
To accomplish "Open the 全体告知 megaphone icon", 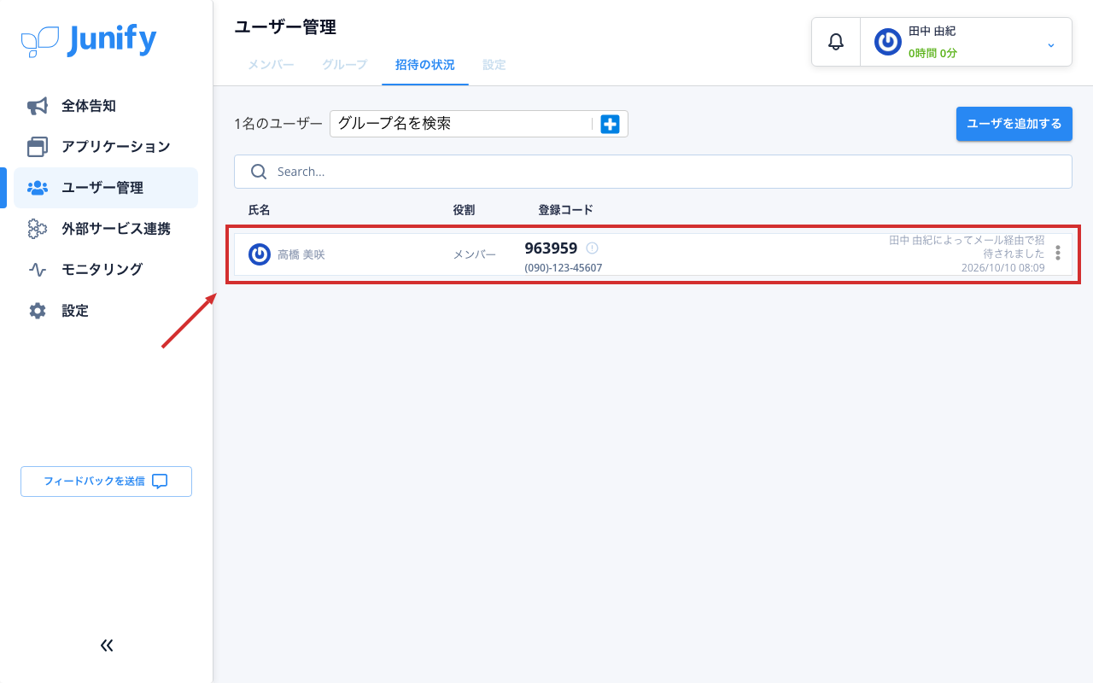I will tap(38, 106).
